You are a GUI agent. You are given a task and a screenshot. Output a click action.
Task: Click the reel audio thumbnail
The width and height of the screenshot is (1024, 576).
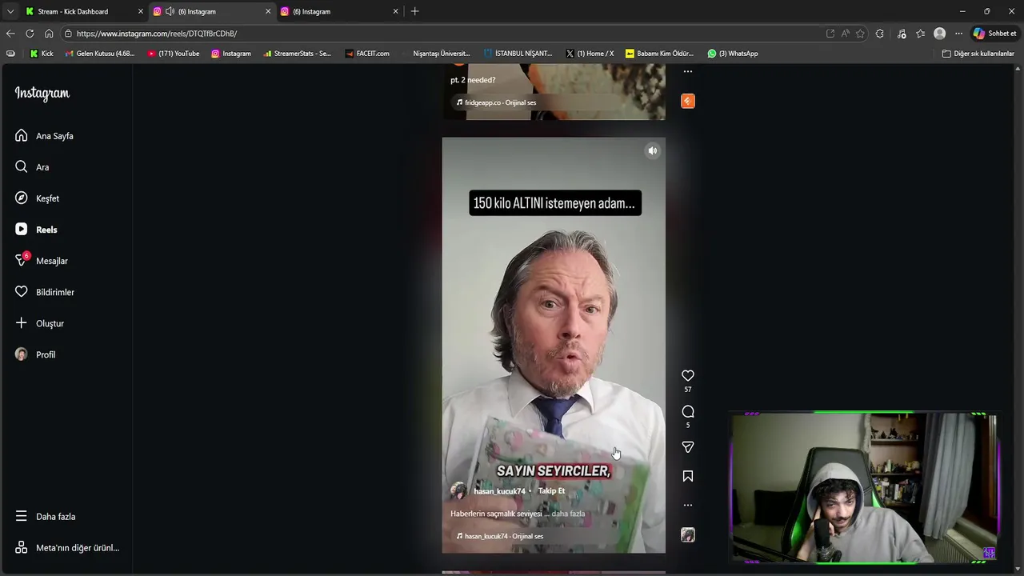(x=688, y=534)
